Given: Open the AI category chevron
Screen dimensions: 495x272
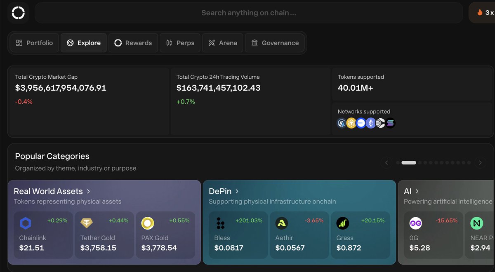Looking at the screenshot, I should click(417, 191).
